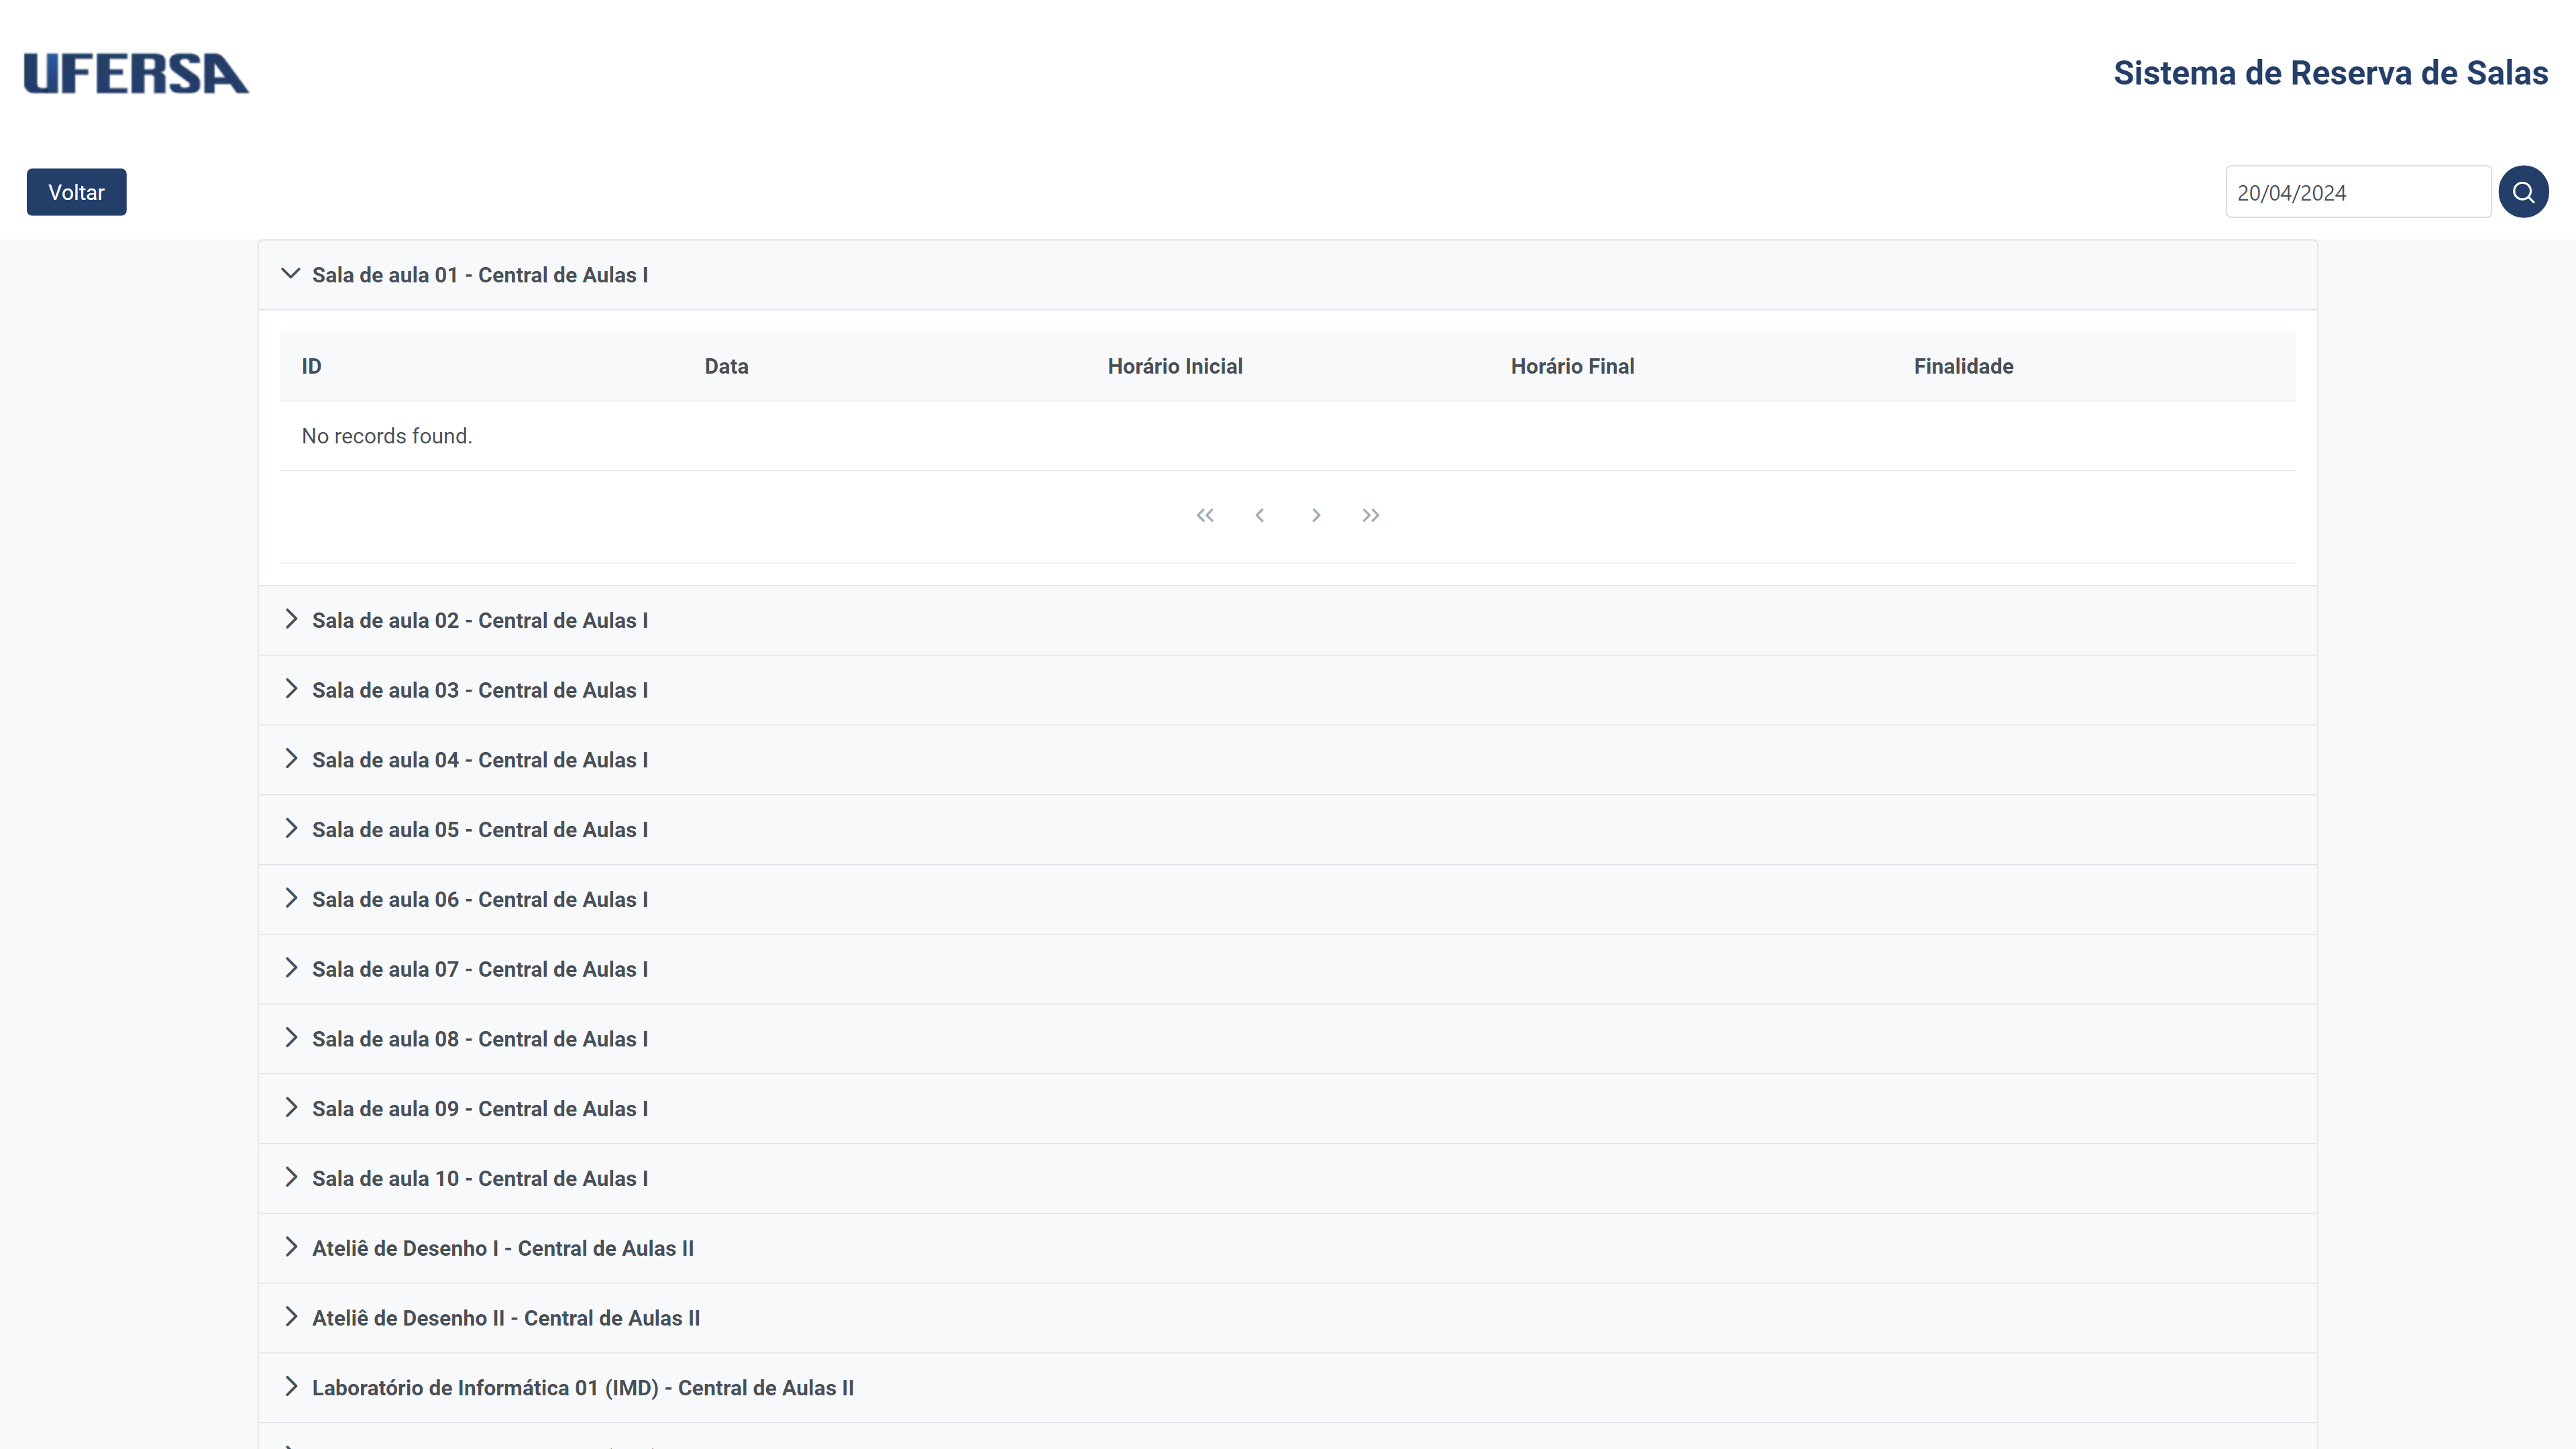This screenshot has height=1449, width=2576.
Task: Go to first page of reservations table
Action: pyautogui.click(x=1205, y=515)
